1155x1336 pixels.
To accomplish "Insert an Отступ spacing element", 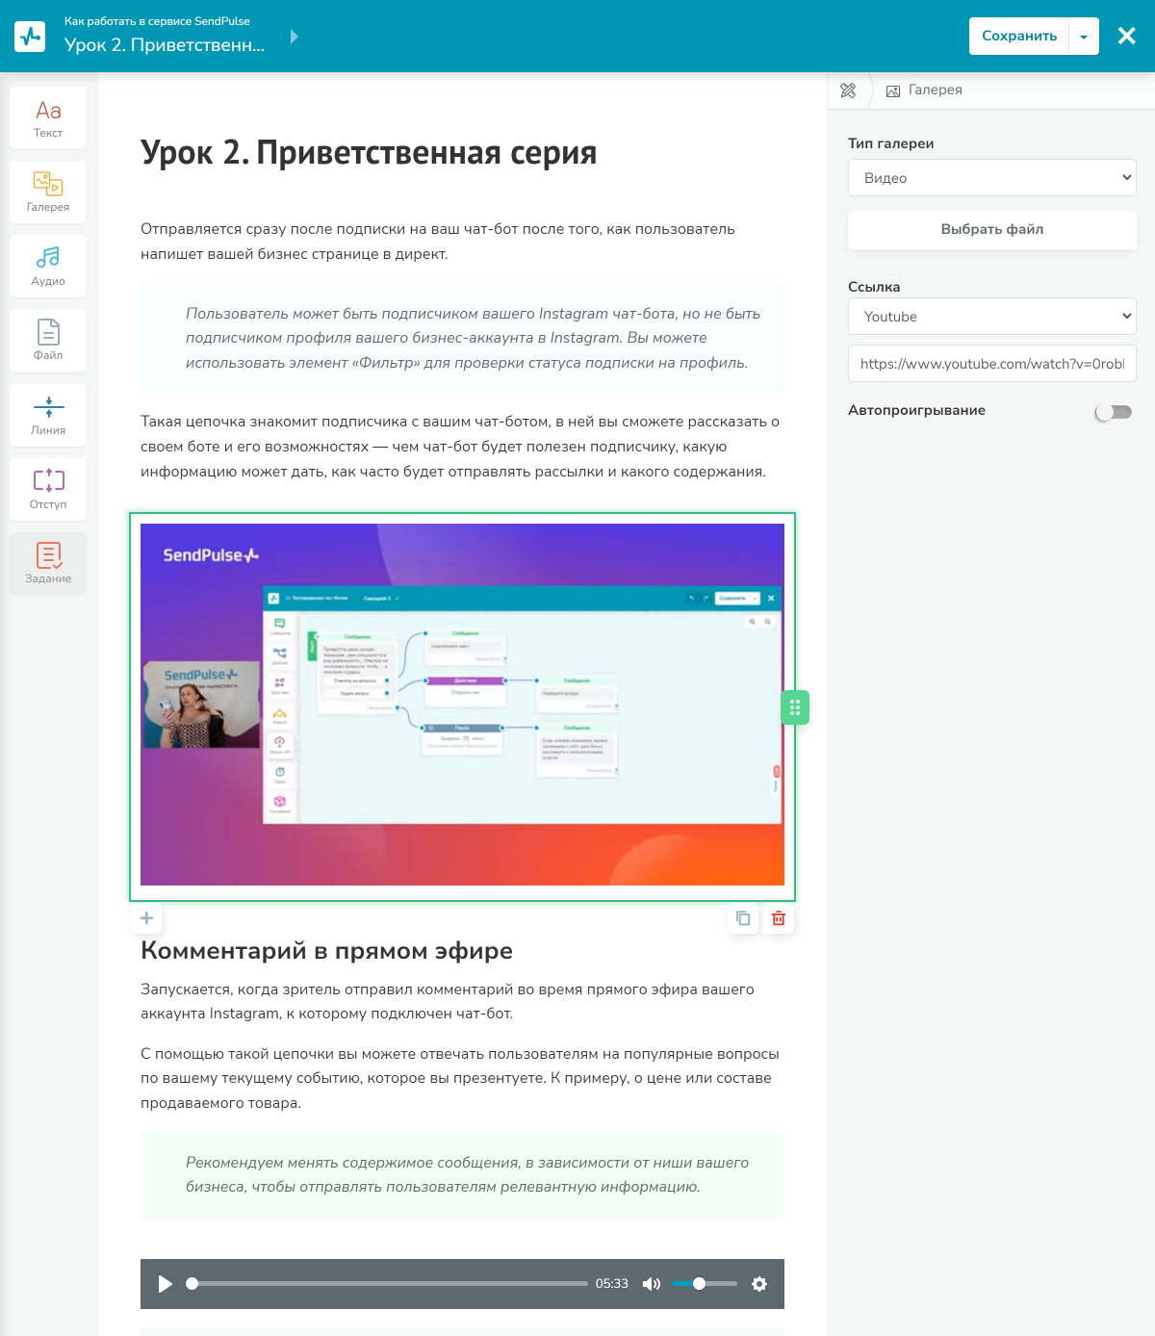I will pyautogui.click(x=47, y=489).
